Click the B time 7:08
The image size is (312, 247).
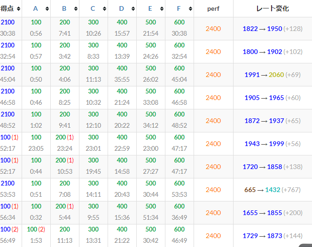coord(65,194)
